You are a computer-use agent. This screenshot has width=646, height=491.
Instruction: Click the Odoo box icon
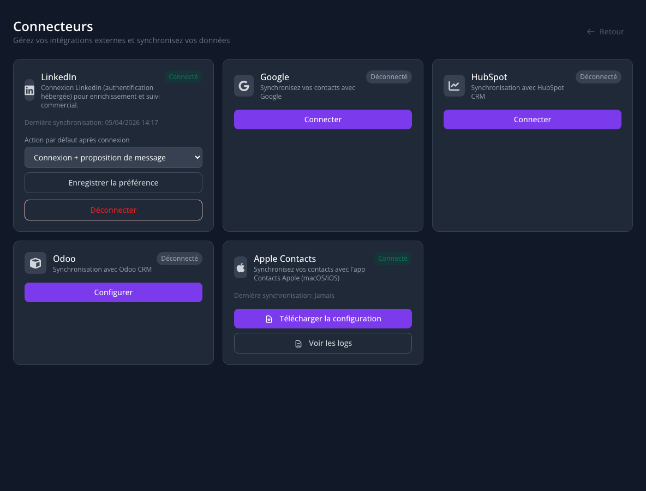(x=35, y=263)
